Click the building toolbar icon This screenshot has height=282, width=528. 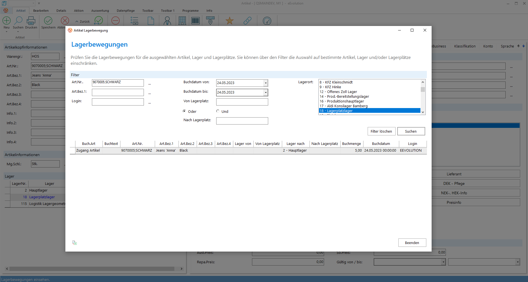pos(182,21)
